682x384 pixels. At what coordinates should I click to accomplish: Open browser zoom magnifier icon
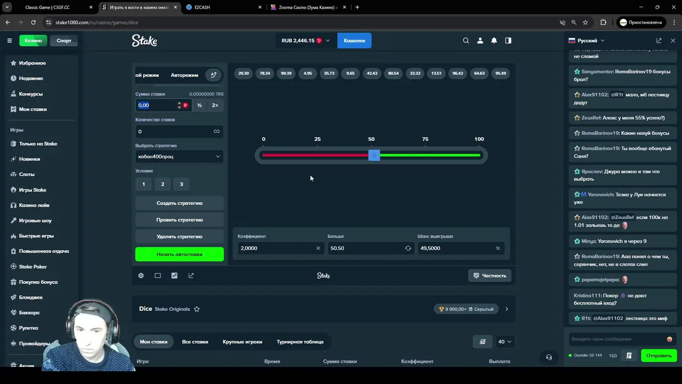coord(574,22)
